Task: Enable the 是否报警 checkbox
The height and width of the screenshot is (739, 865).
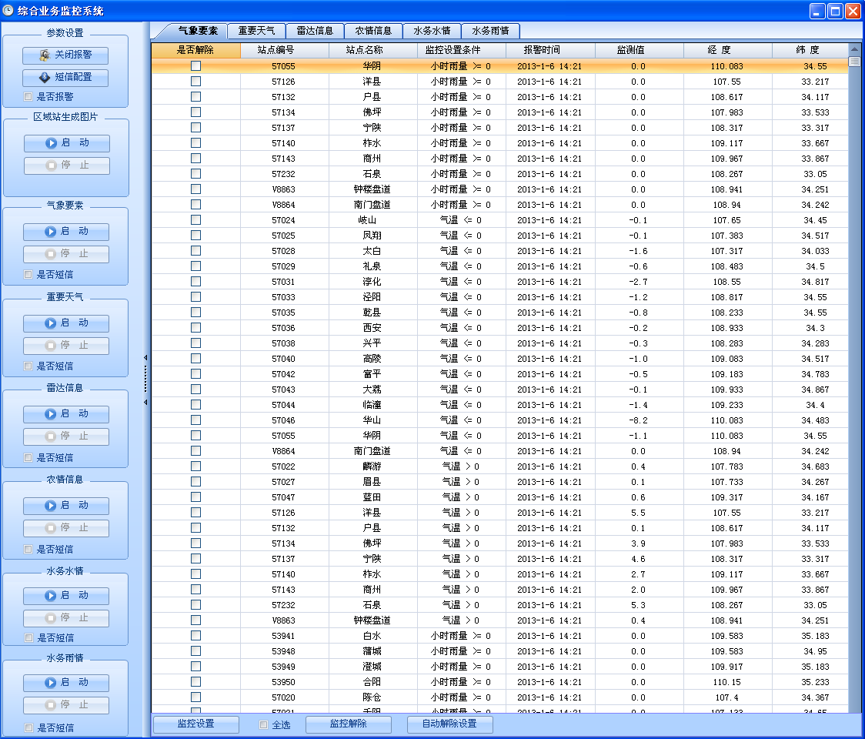Action: tap(28, 97)
